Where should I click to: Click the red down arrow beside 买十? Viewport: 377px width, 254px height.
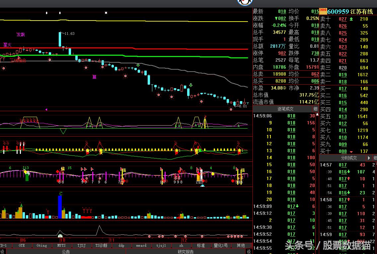[x=351, y=152]
